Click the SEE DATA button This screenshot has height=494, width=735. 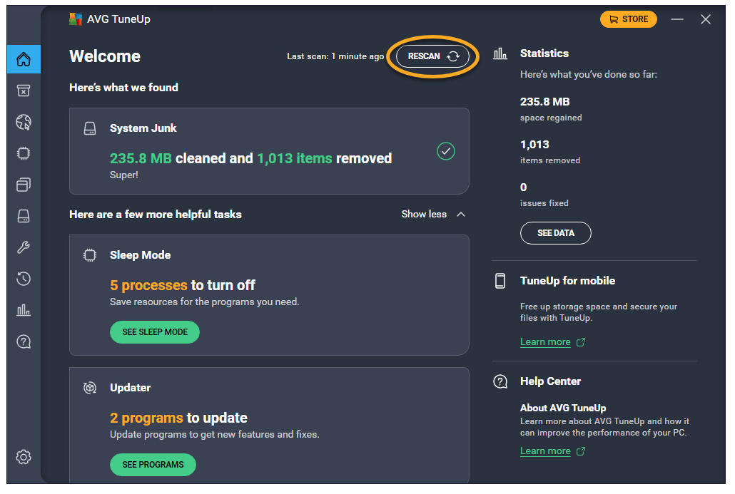pyautogui.click(x=555, y=233)
